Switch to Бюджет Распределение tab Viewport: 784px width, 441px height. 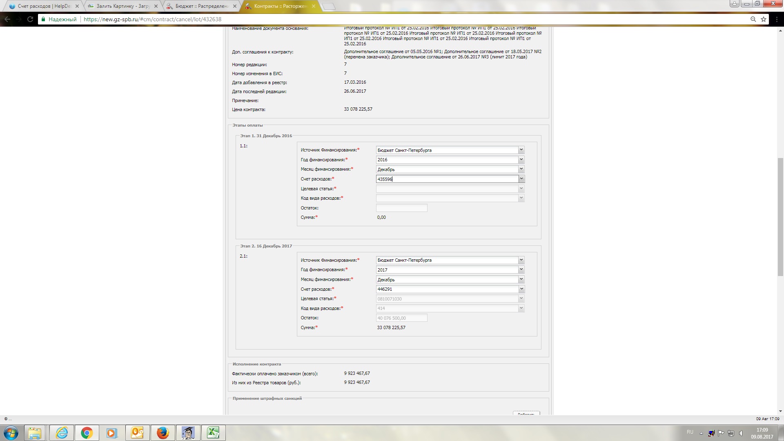pyautogui.click(x=201, y=6)
